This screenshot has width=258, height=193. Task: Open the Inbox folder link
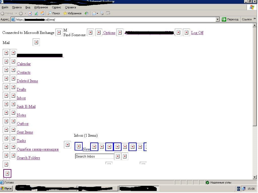21,98
